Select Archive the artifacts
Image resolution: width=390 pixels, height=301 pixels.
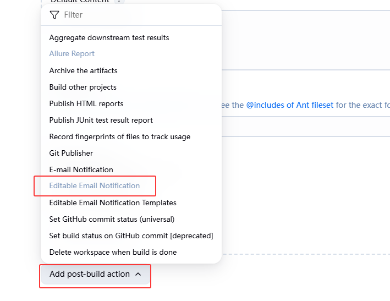(83, 70)
